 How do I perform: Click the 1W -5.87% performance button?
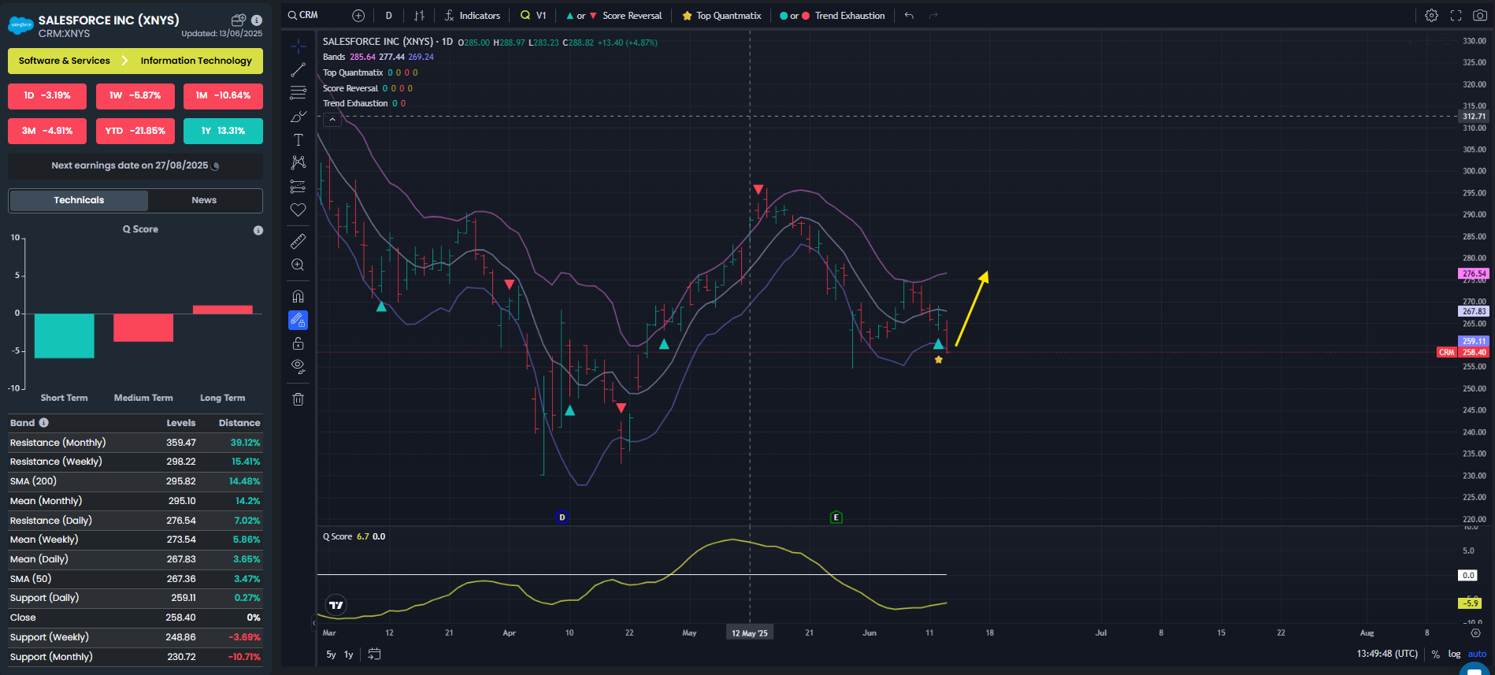point(135,95)
